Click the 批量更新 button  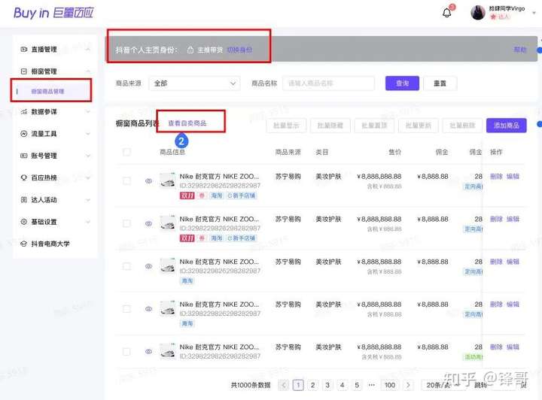coord(419,126)
